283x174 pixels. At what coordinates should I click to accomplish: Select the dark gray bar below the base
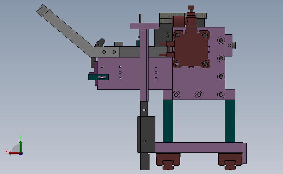point(145,162)
